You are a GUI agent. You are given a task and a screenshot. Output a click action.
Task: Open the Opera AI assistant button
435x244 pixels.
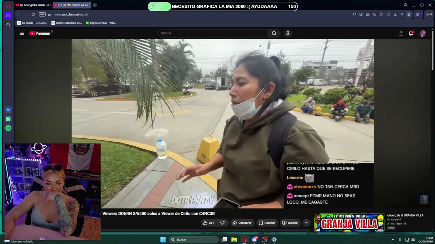429,14
